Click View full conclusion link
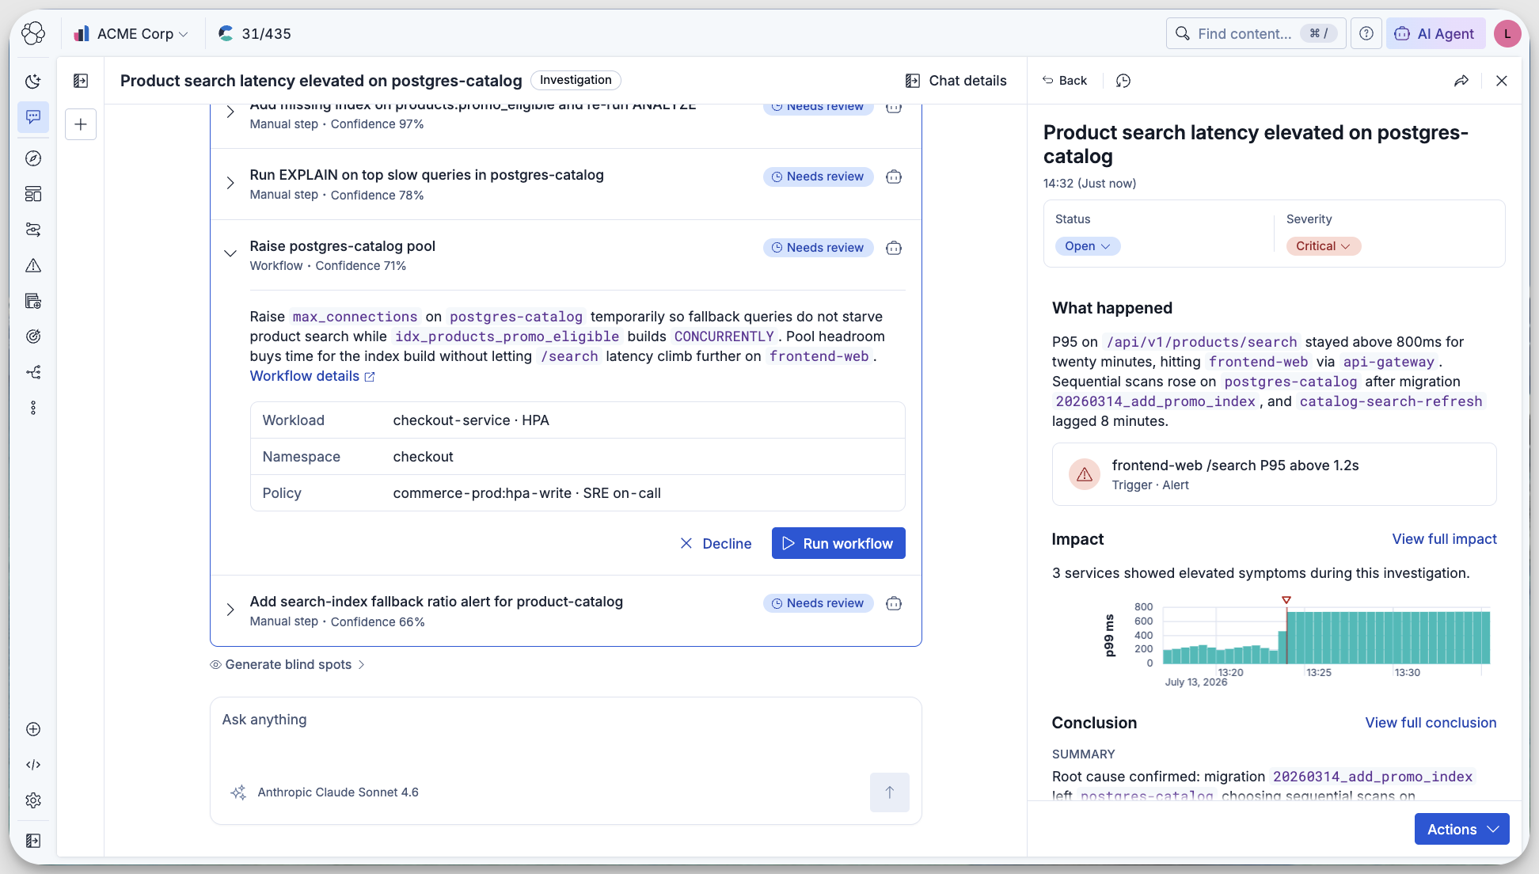This screenshot has height=874, width=1539. coord(1431,723)
